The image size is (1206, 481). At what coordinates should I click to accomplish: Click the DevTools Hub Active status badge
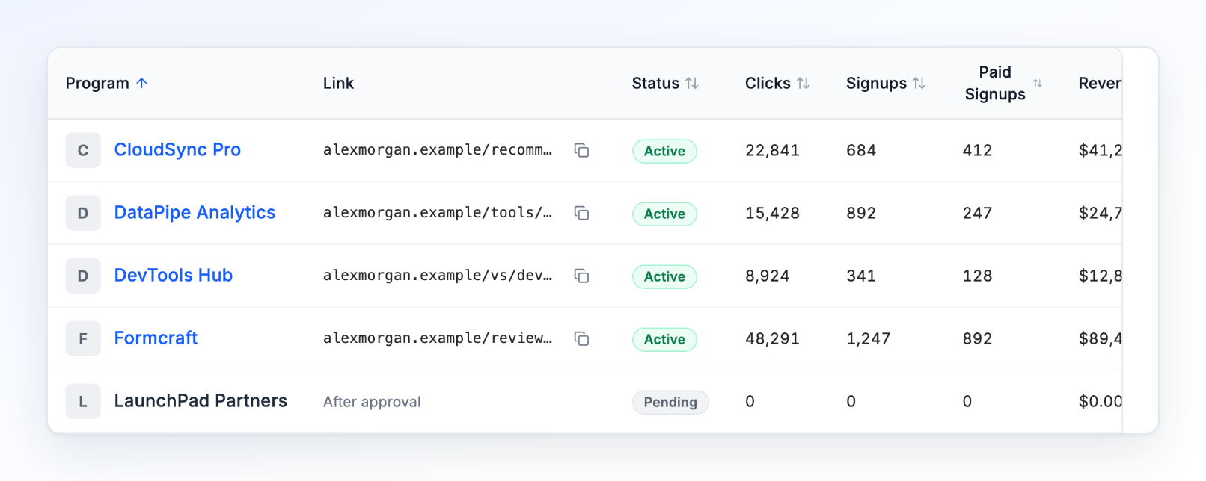tap(664, 276)
